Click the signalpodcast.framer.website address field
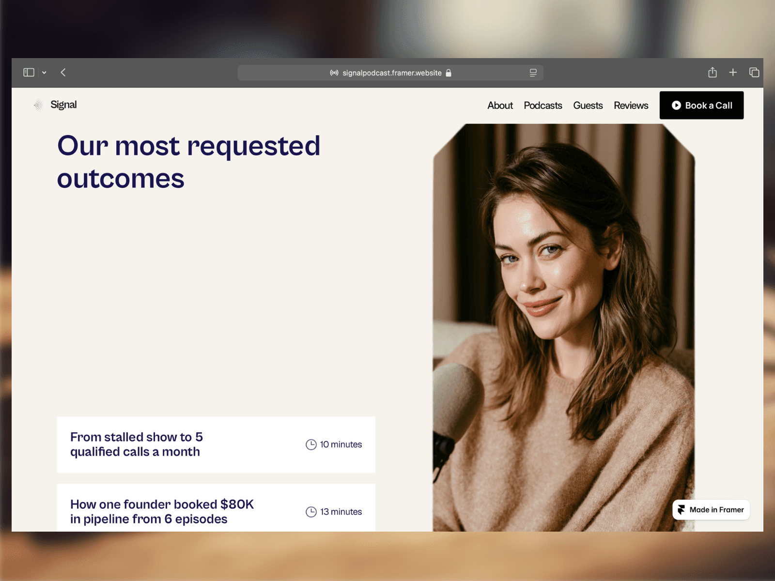The image size is (775, 581). [x=390, y=73]
